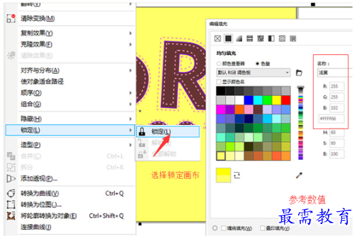
Task: Click the S saturation field 60
Action: point(337,143)
